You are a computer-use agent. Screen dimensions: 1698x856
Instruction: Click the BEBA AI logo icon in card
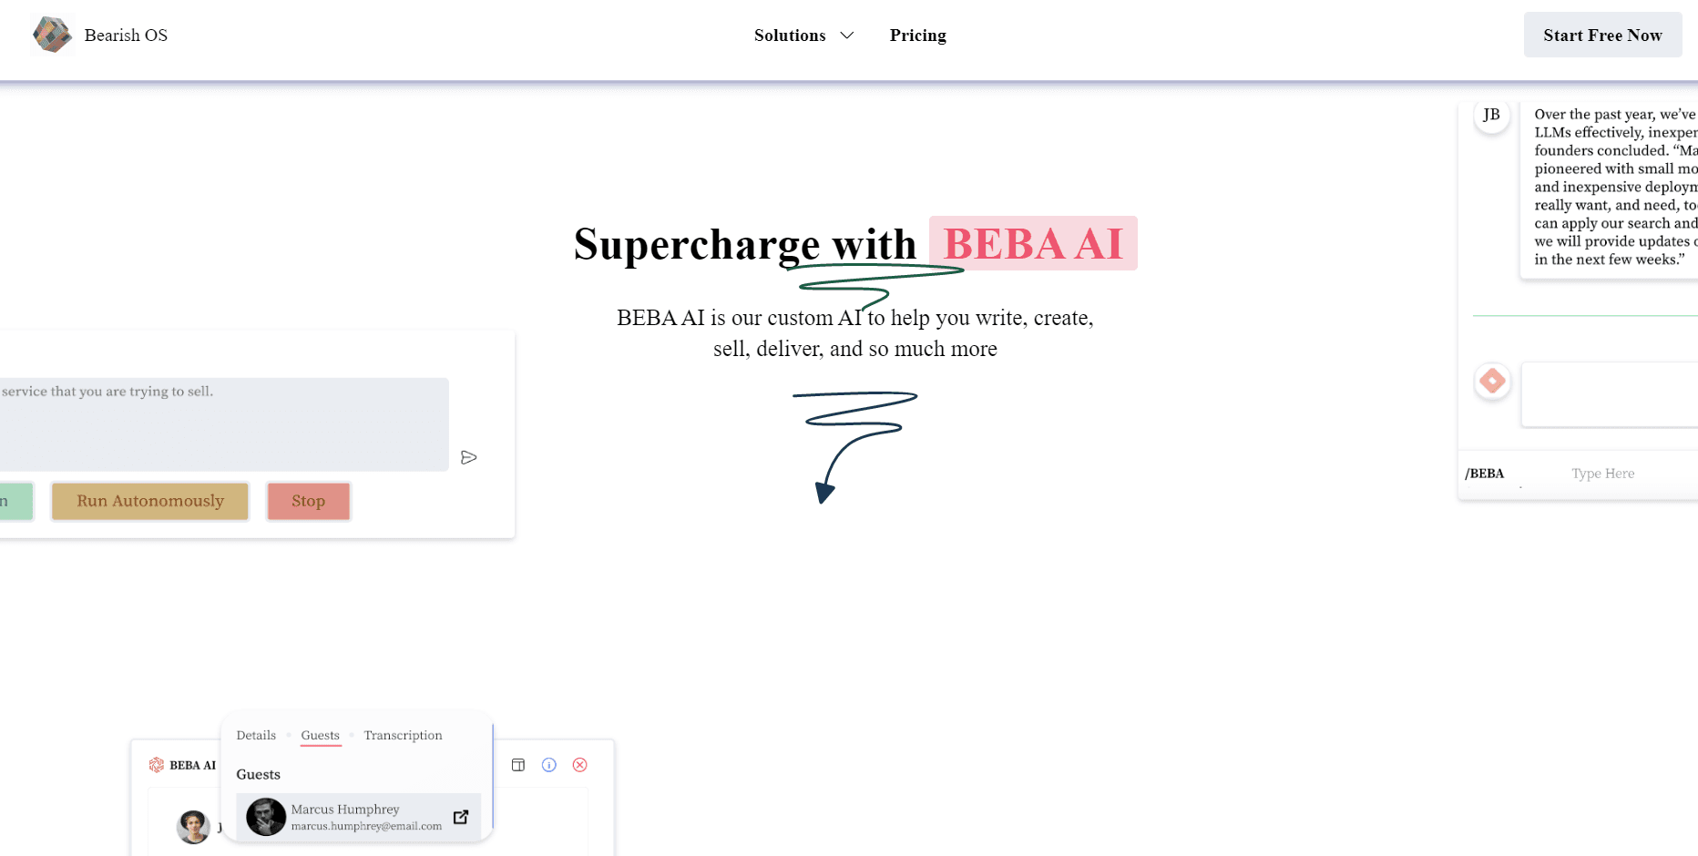[157, 765]
